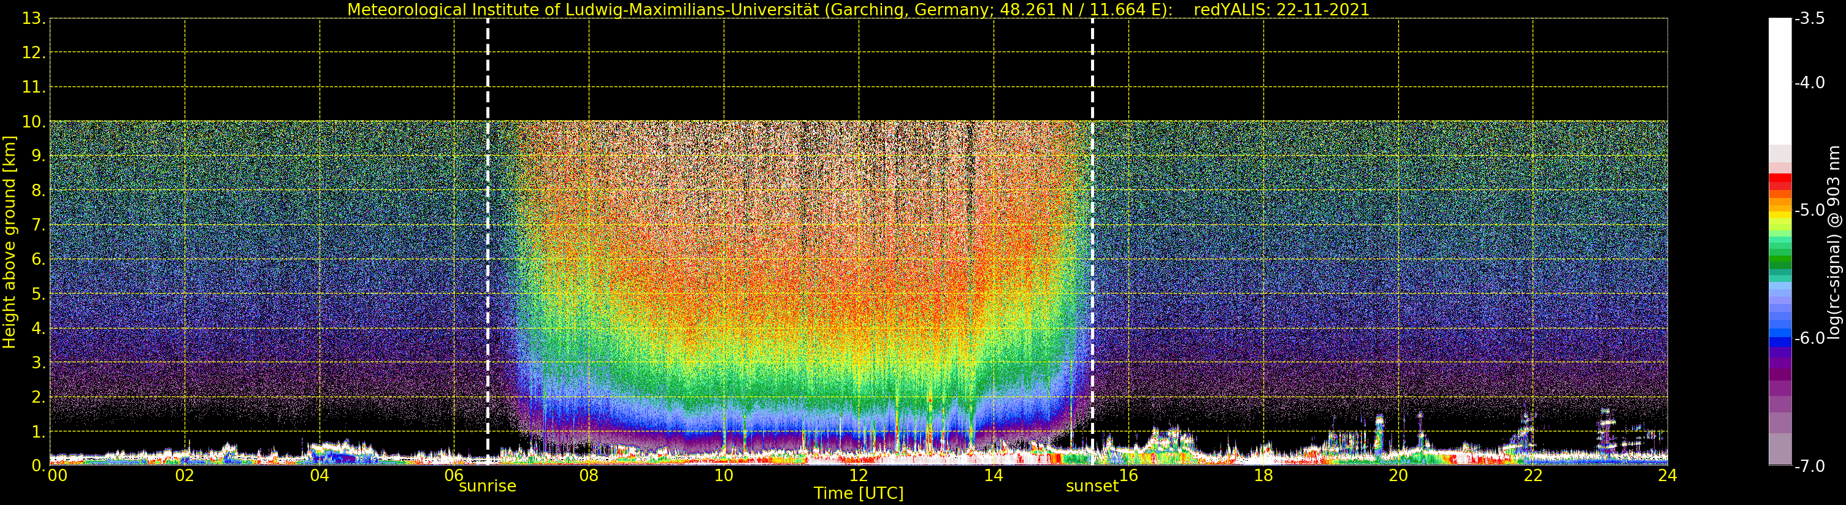Image resolution: width=1846 pixels, height=505 pixels.
Task: Click the 'Height above ground [km]' axis label
Action: (9, 242)
